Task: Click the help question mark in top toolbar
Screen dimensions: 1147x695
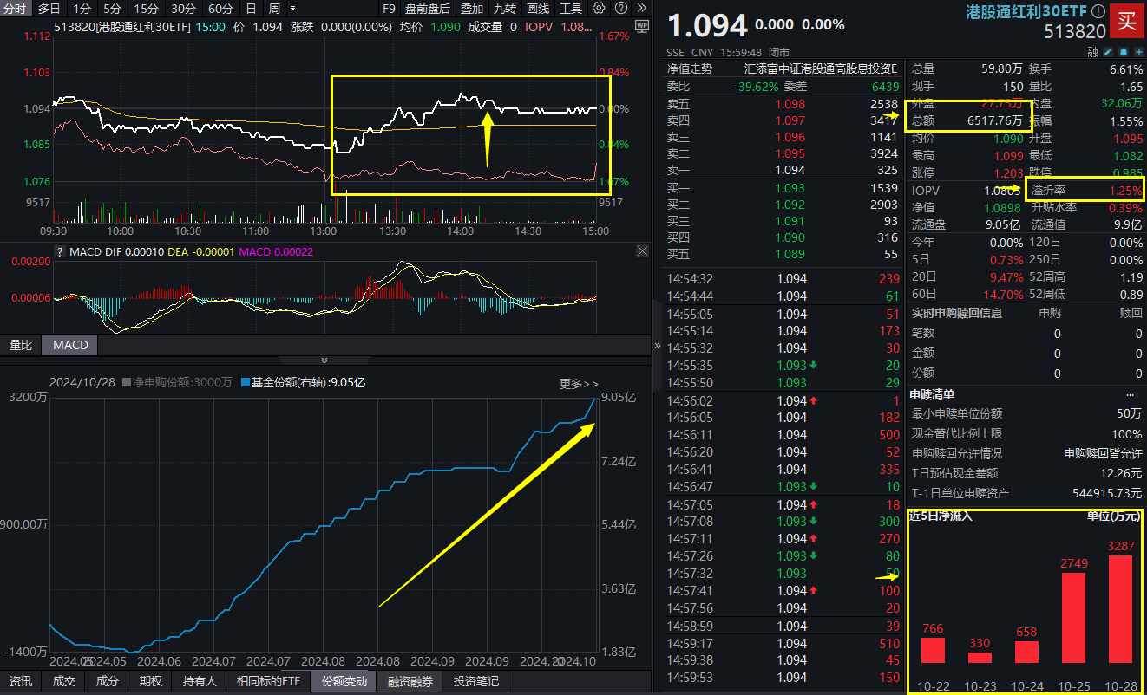Action: (619, 9)
